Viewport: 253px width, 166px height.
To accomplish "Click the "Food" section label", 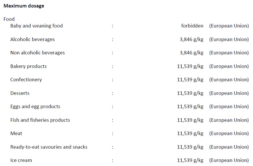I will pos(9,19).
